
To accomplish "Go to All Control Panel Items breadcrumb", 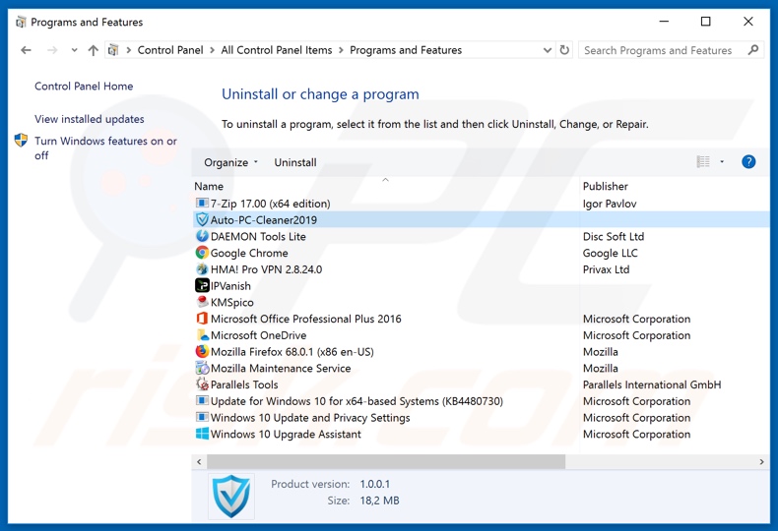I will [x=277, y=50].
